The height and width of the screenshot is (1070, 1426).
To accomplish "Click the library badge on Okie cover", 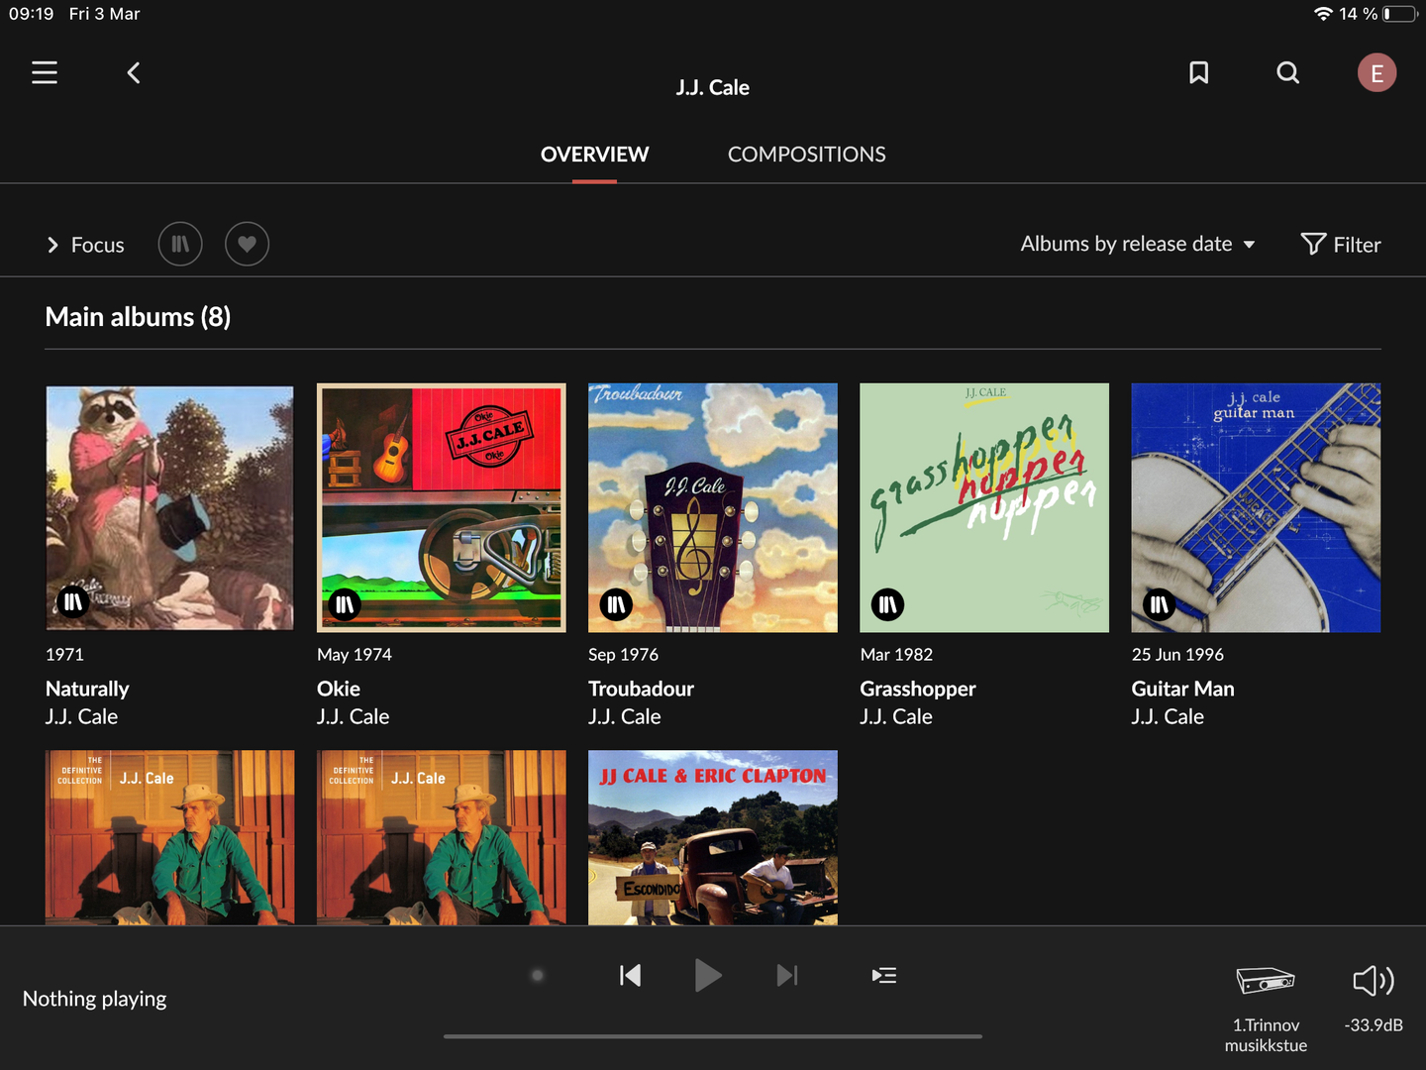I will click(345, 604).
